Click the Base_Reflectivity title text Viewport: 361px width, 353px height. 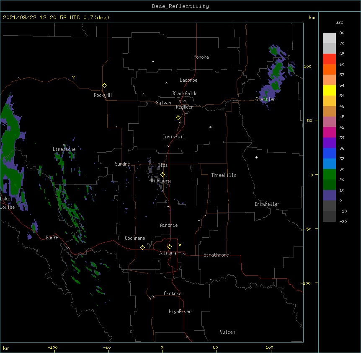click(x=180, y=6)
